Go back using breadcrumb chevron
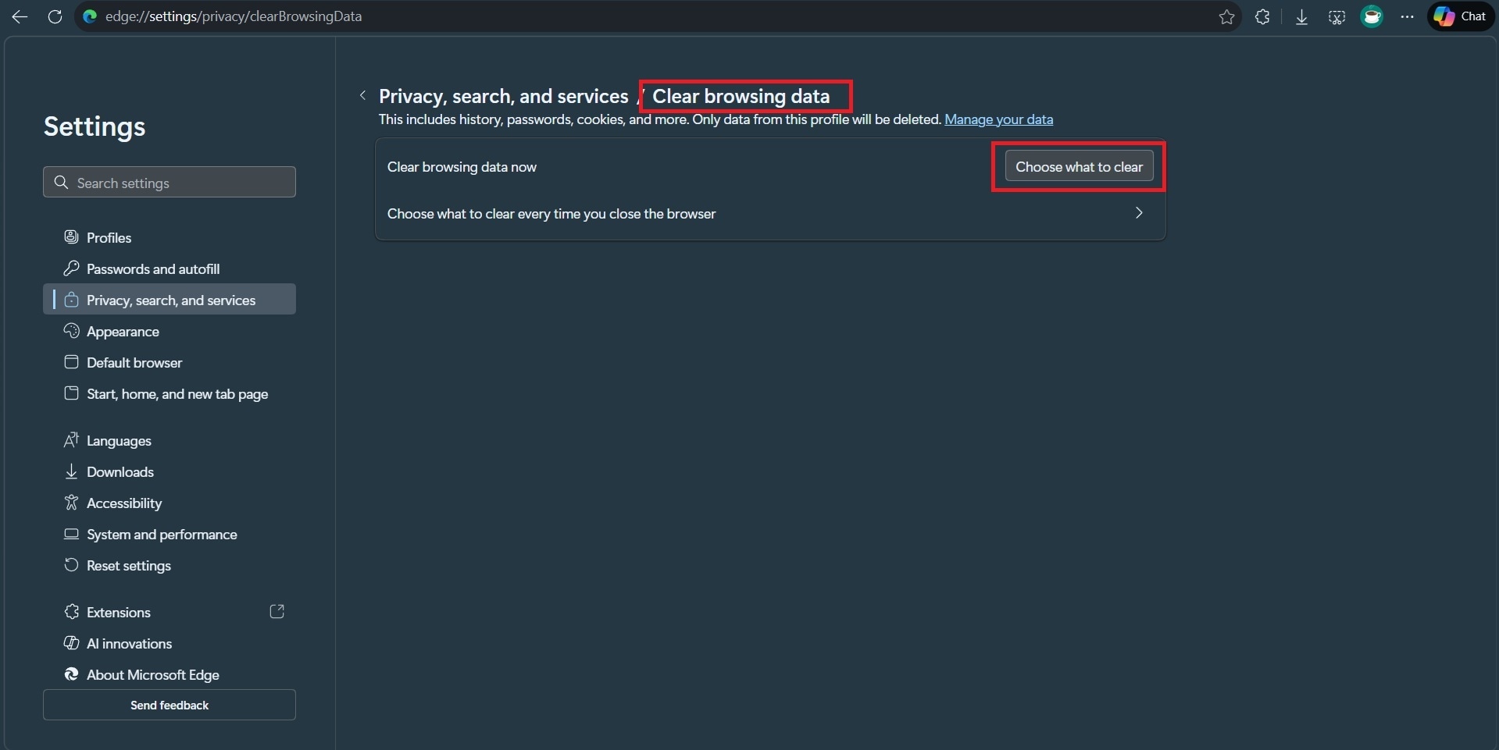Image resolution: width=1499 pixels, height=750 pixels. click(362, 95)
